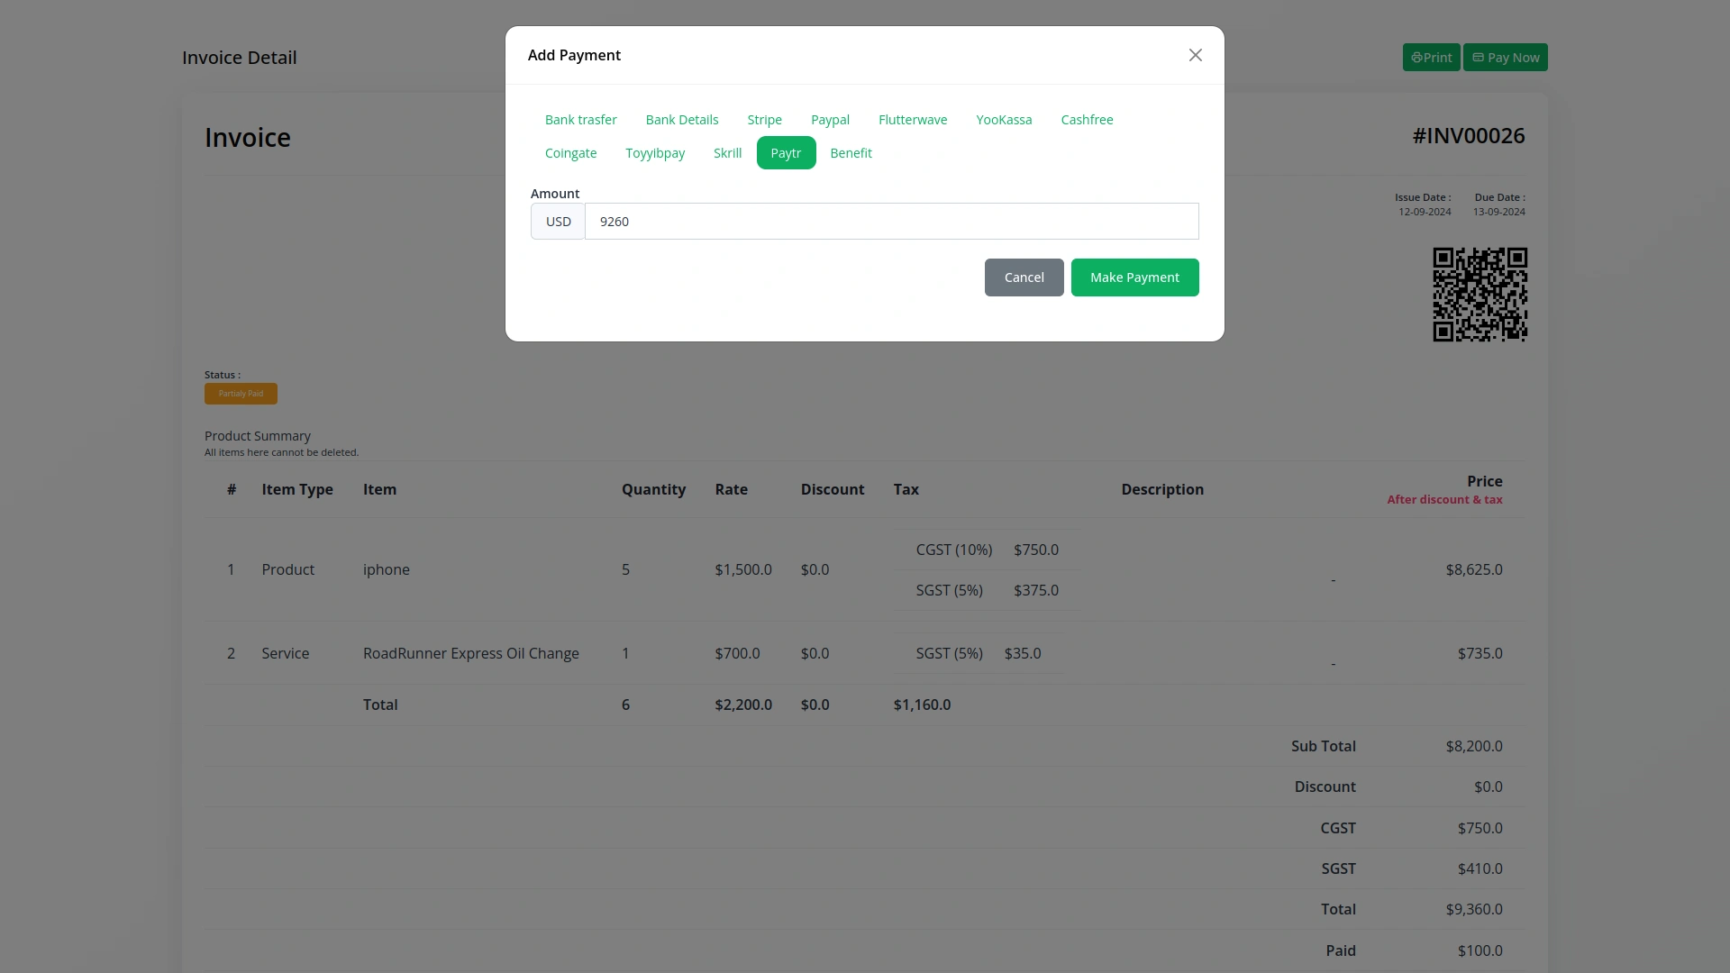Click the Print button with printer icon
Screen dimensions: 1730x973
coord(1431,58)
